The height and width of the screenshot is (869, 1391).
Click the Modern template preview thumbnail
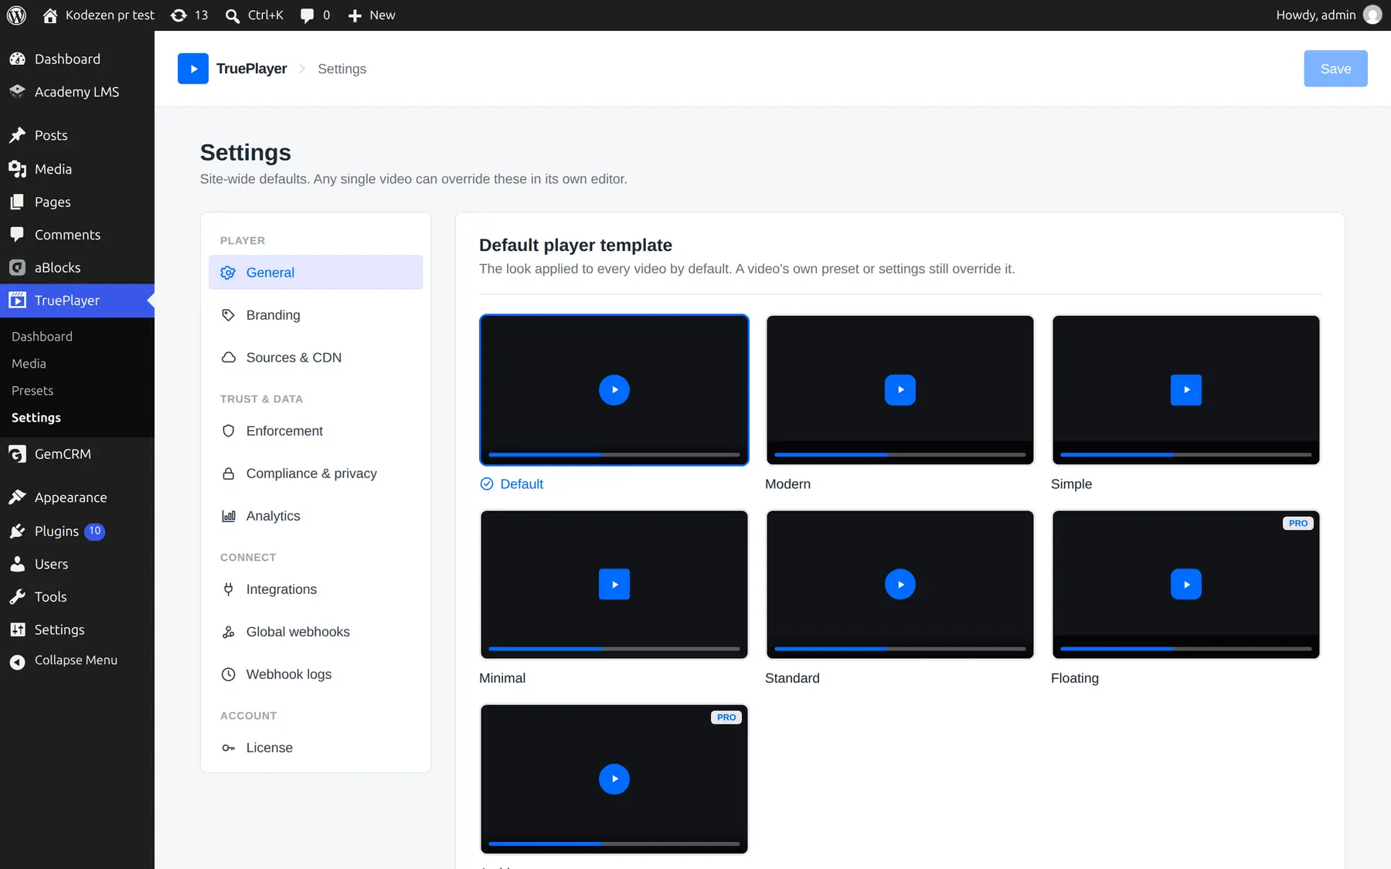coord(900,390)
